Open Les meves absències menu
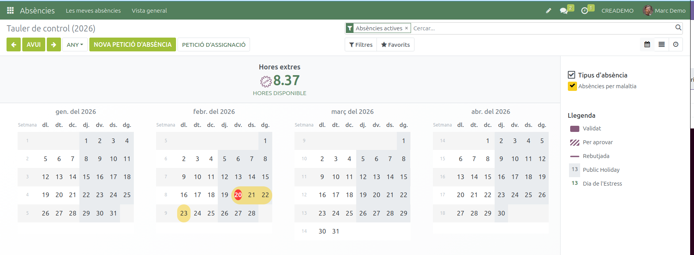 click(93, 11)
